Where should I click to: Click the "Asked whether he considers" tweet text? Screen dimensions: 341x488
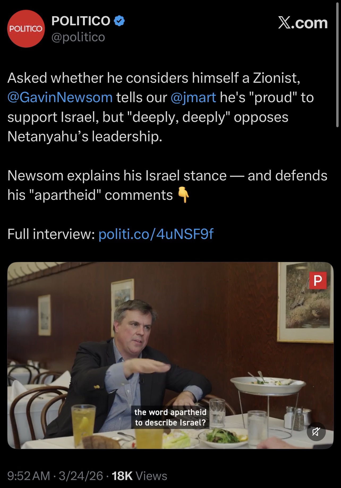(x=154, y=78)
